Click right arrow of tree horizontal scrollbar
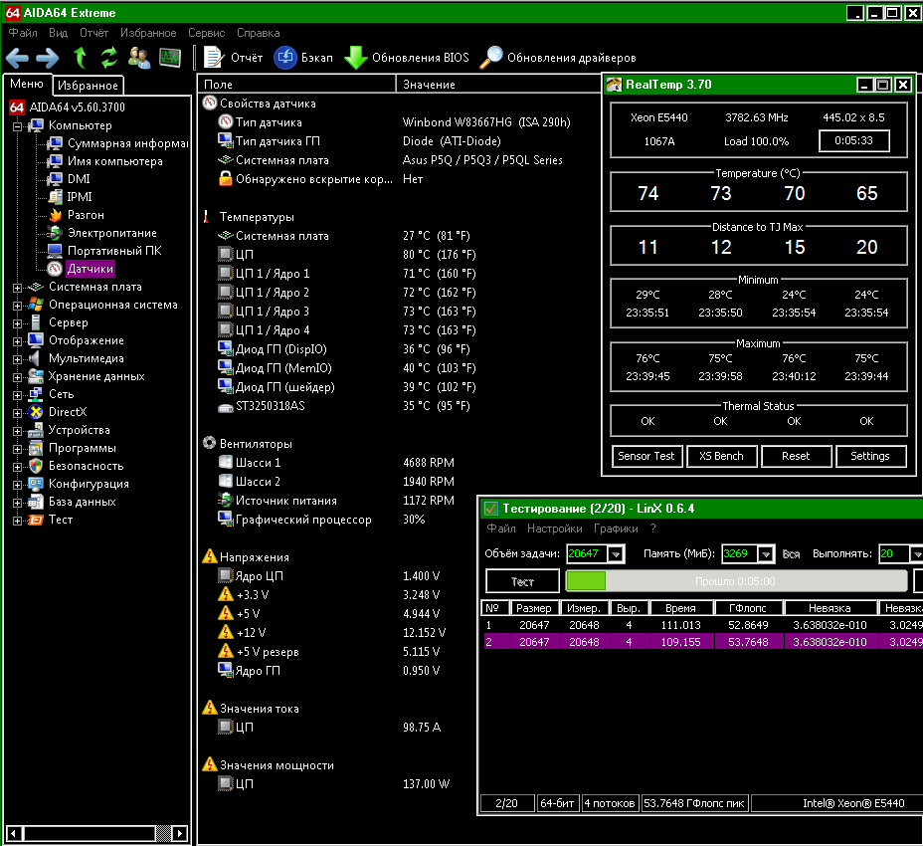Viewport: 923px width, 846px height. click(180, 833)
